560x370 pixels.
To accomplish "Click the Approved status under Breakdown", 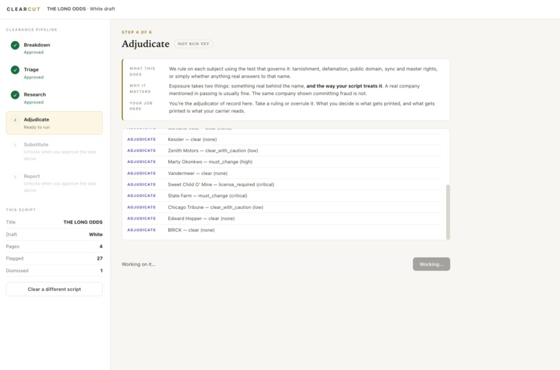I will pos(33,53).
